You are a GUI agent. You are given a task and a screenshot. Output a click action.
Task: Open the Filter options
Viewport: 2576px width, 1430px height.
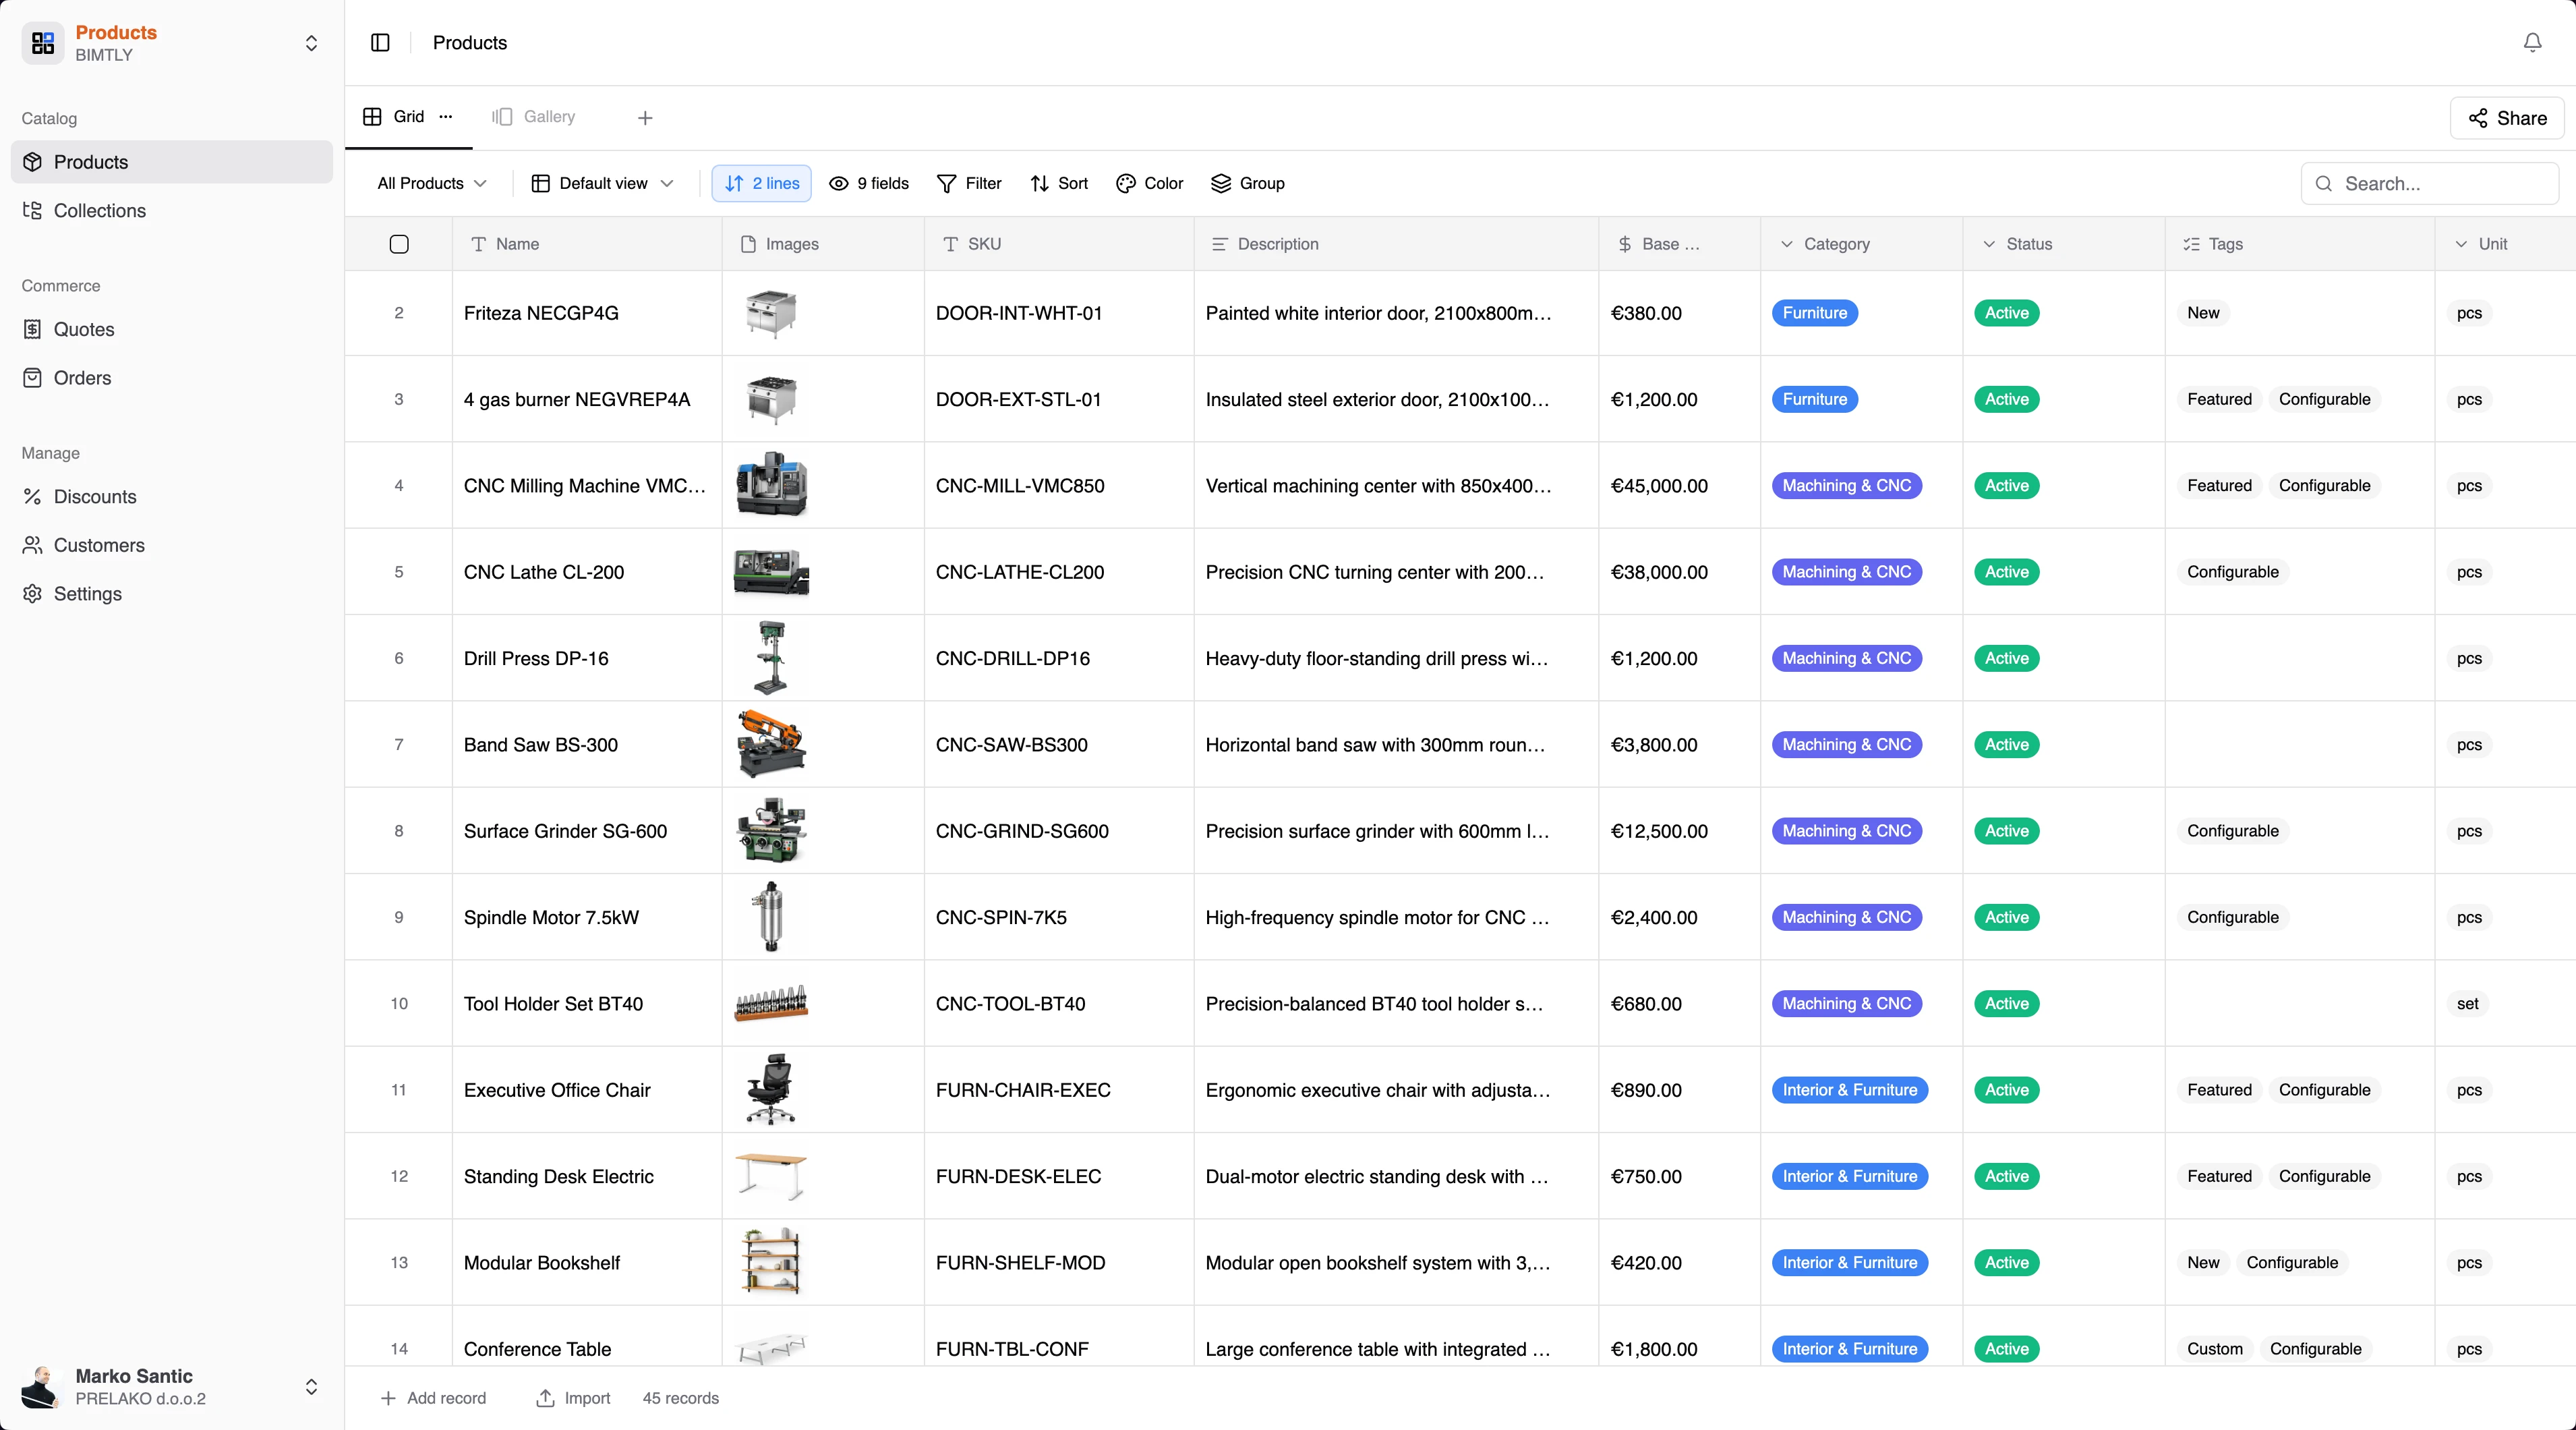[x=967, y=183]
